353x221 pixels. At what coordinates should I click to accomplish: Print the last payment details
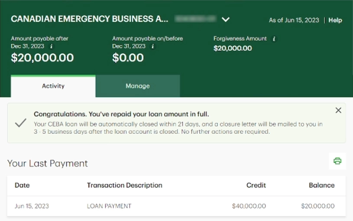coord(337,161)
